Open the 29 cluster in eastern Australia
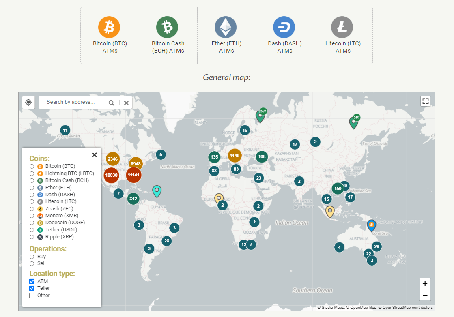This screenshot has width=454, height=317. 377,246
